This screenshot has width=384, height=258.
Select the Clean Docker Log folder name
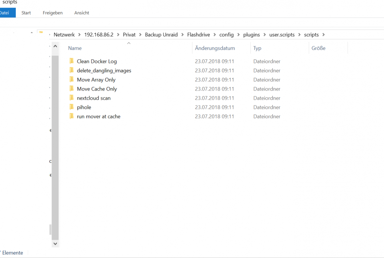[x=97, y=61]
